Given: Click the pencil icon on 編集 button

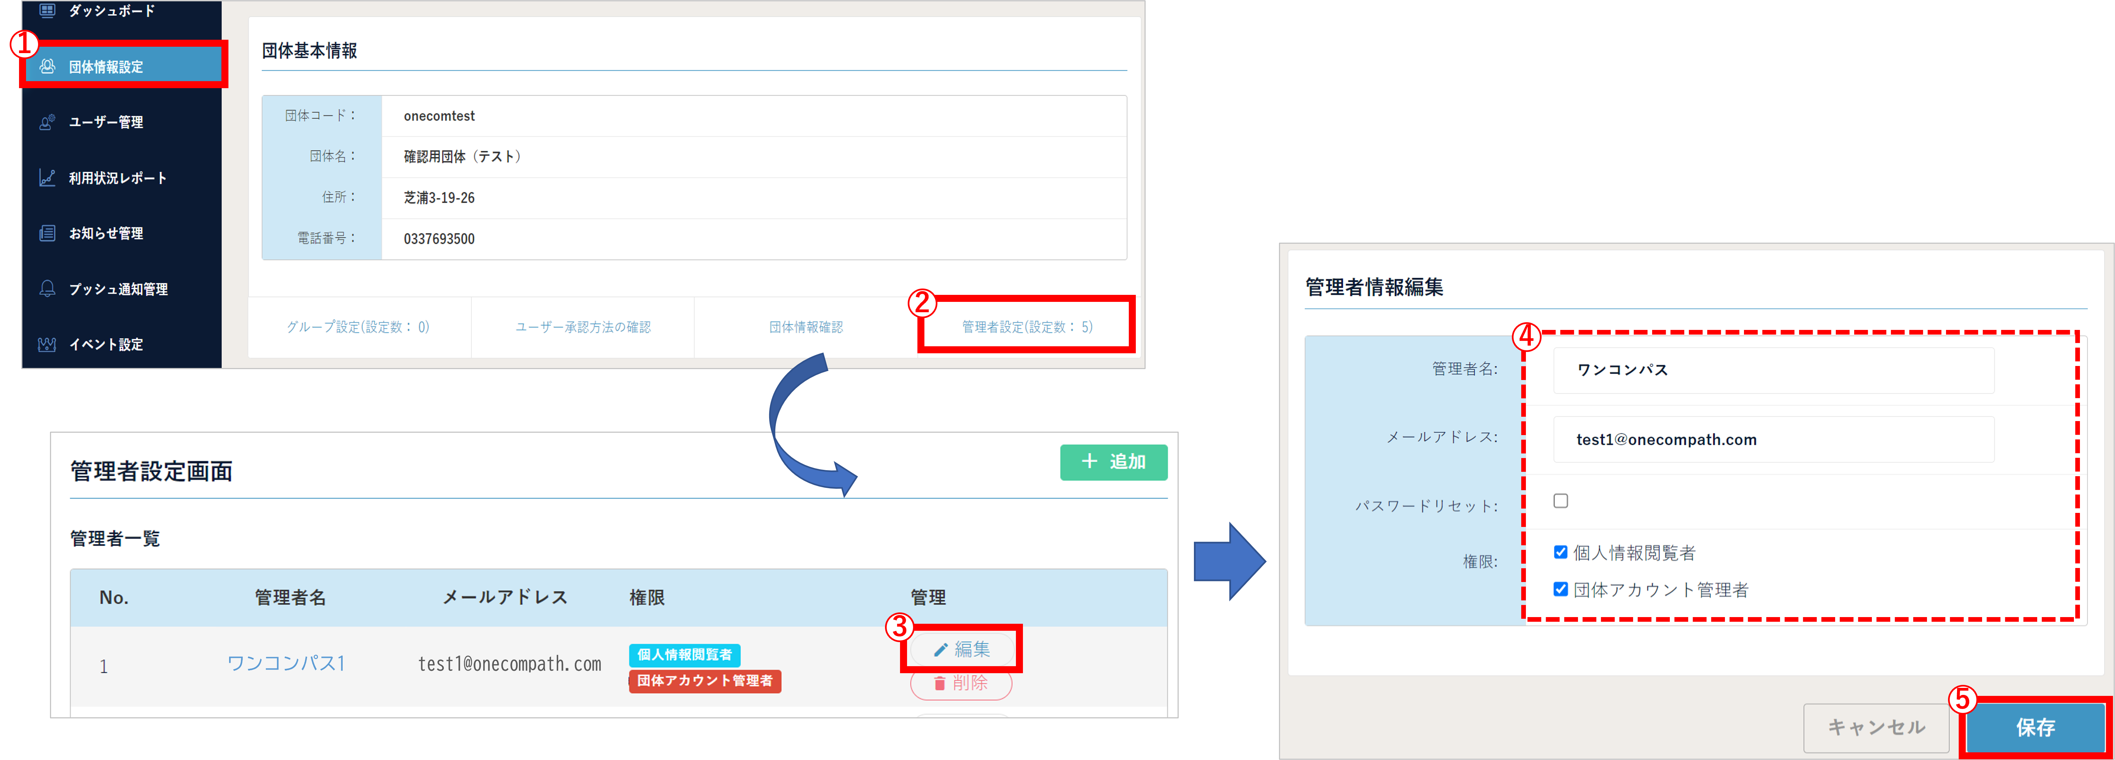Looking at the screenshot, I should tap(941, 650).
